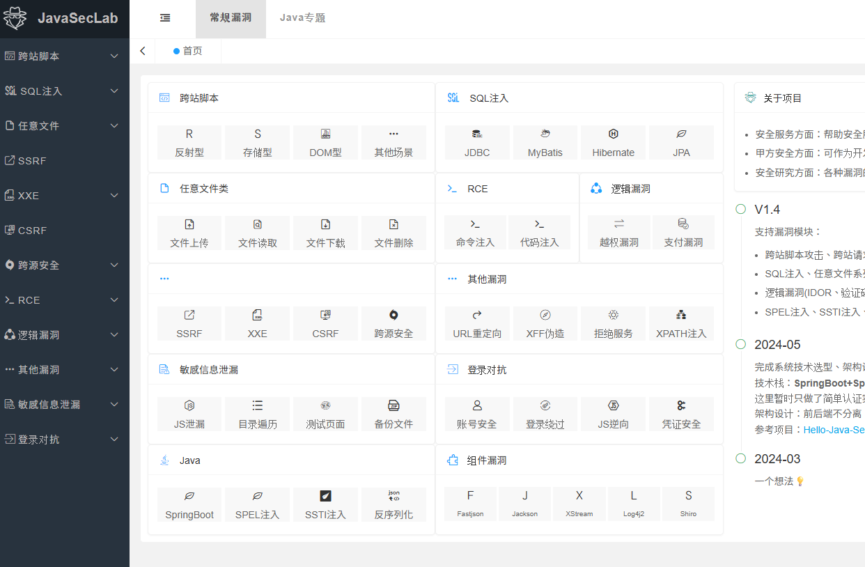Open the 跨源安全 tile in the grid

[x=393, y=324]
